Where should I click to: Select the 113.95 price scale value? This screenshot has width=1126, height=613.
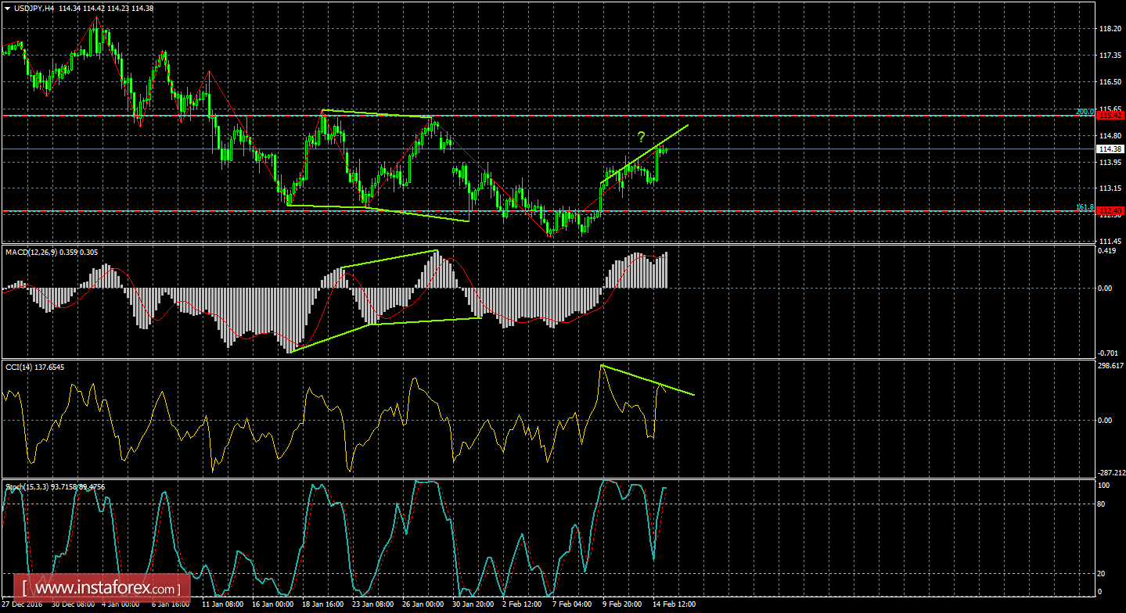(x=1109, y=163)
